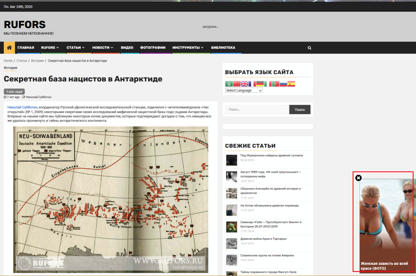Close the popup ad with X icon
This screenshot has width=416, height=276.
(358, 178)
